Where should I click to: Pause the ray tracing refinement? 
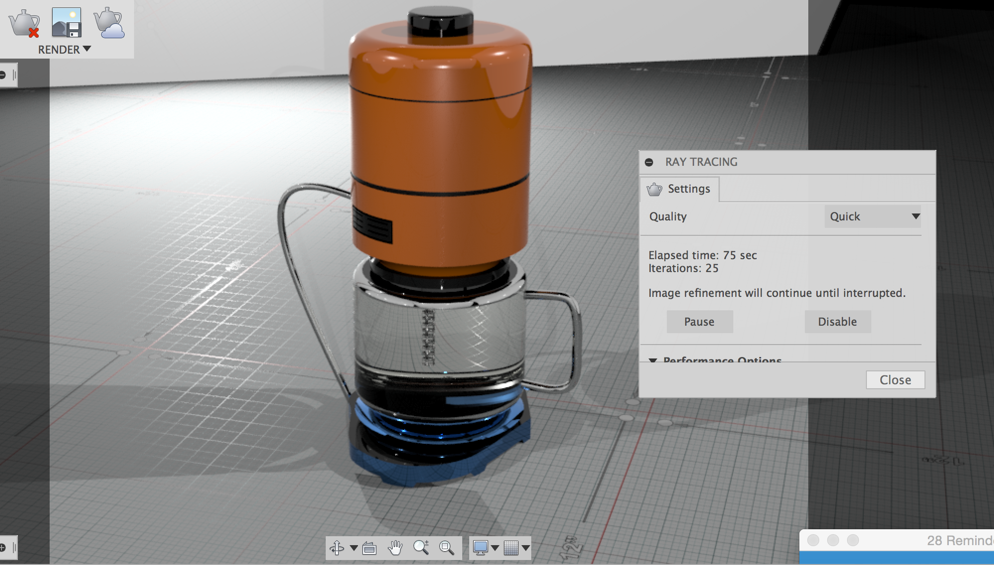point(699,321)
